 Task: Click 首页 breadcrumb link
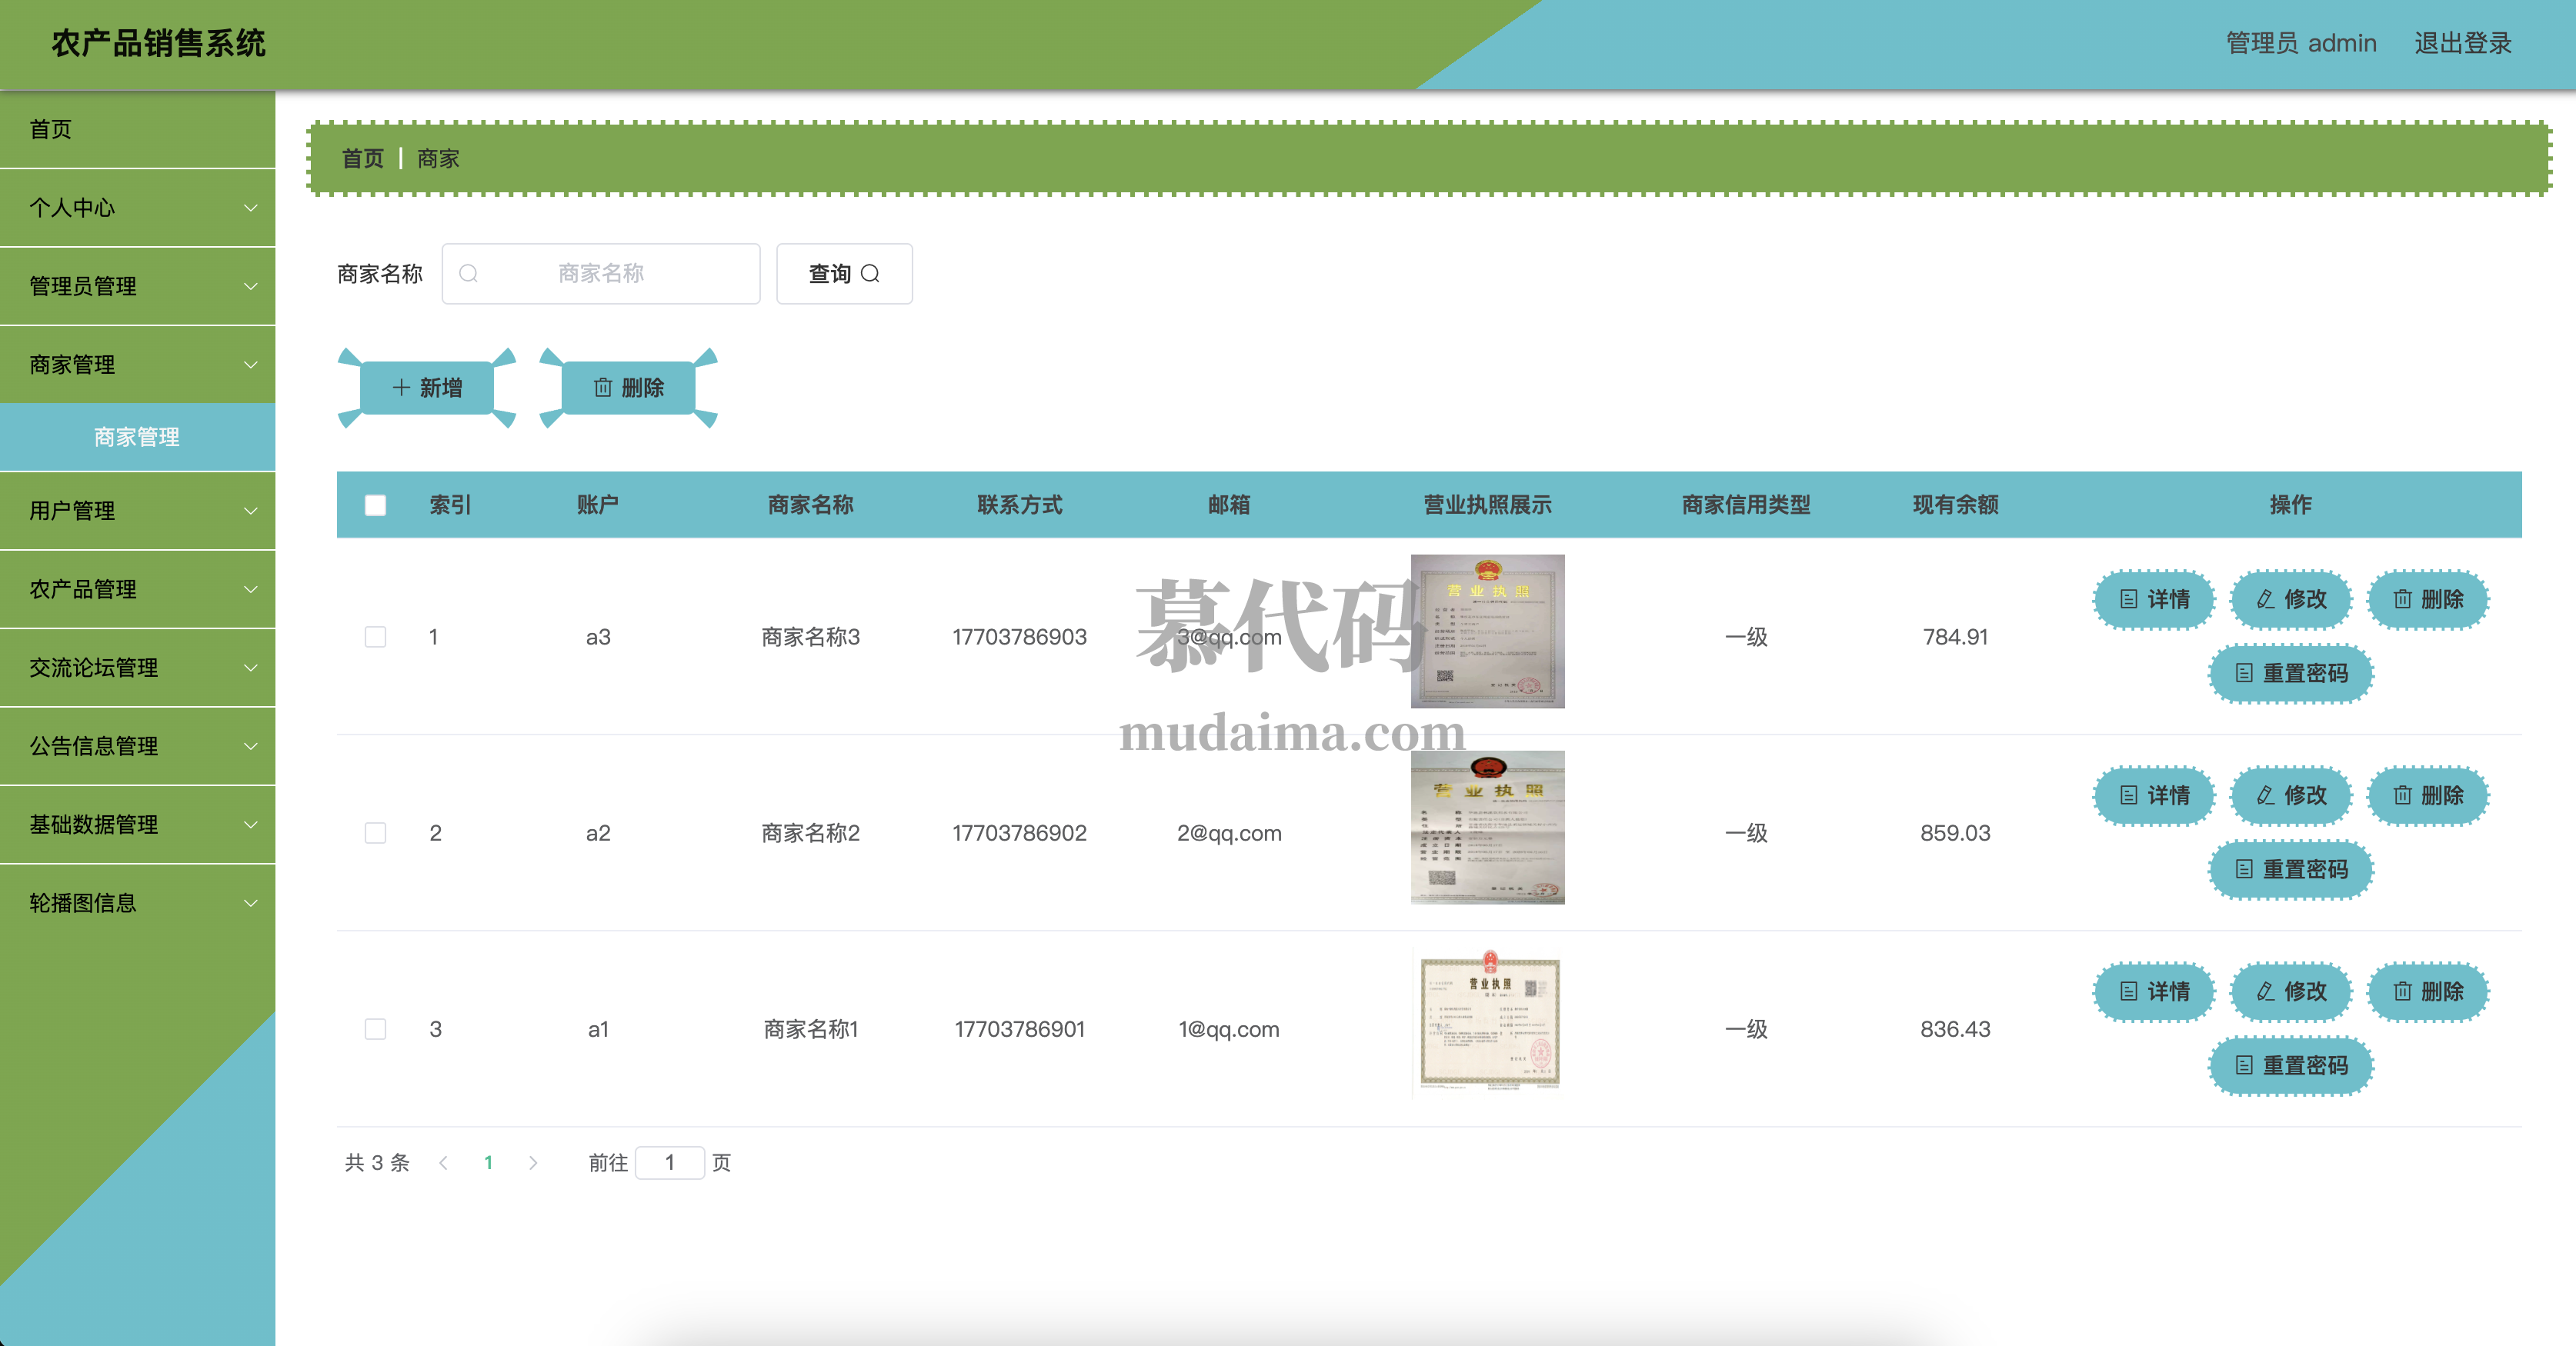(362, 158)
